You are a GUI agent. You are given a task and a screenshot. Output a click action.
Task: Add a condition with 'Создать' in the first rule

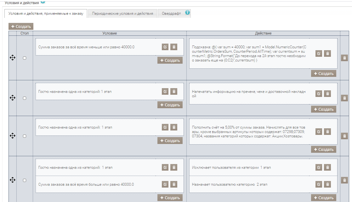click(x=170, y=61)
